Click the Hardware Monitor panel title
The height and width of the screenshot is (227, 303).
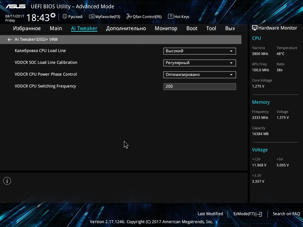point(278,28)
